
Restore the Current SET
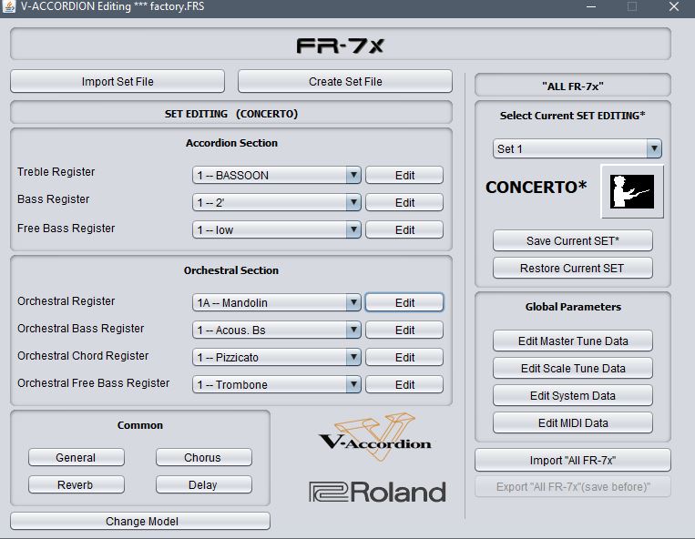point(573,268)
